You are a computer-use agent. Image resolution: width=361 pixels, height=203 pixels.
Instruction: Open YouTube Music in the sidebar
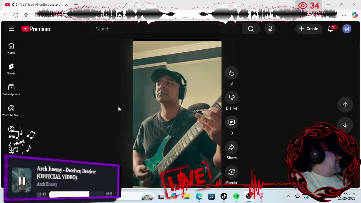click(11, 111)
